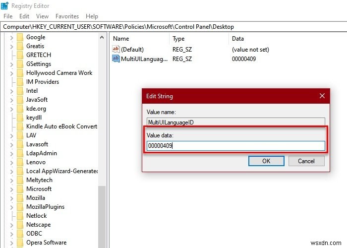The height and width of the screenshot is (248, 347).
Task: Click the Hollywood Camera Work folder icon
Action: (20, 73)
